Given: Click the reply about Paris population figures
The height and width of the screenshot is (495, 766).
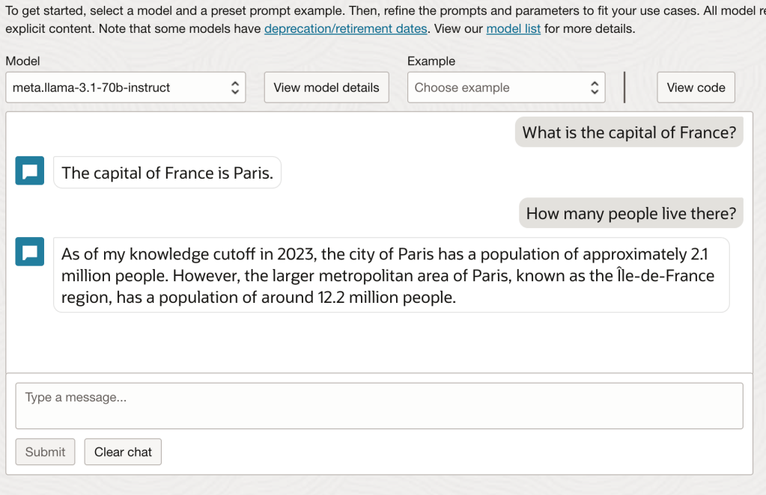Looking at the screenshot, I should [391, 275].
